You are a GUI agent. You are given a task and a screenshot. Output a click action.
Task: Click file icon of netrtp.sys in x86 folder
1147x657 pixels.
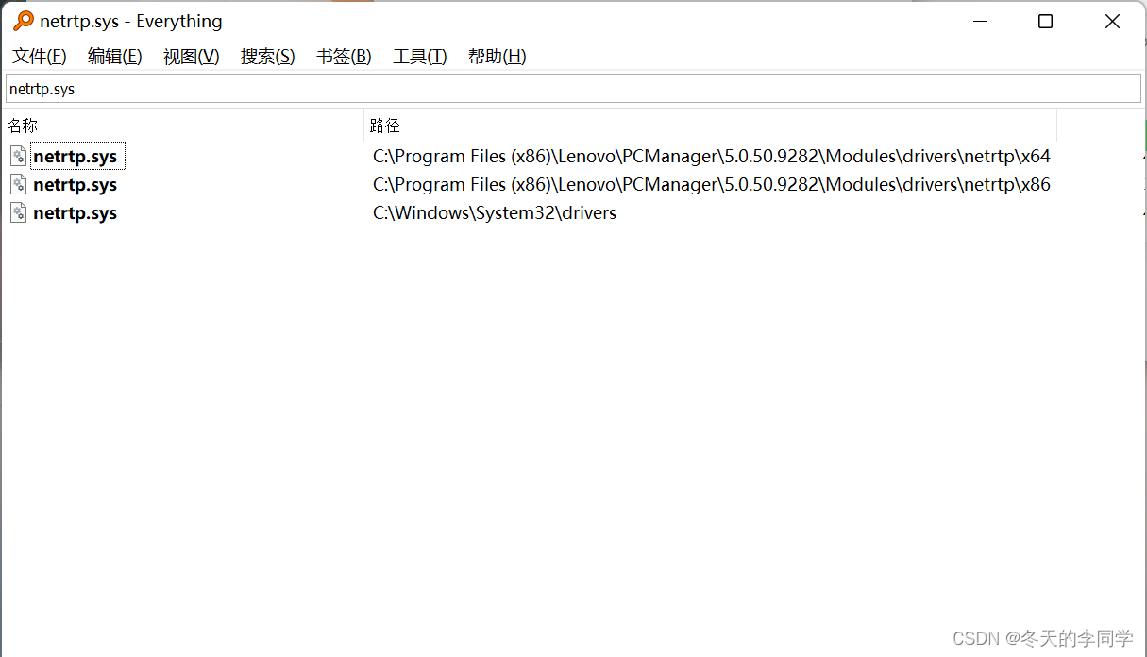pyautogui.click(x=19, y=185)
